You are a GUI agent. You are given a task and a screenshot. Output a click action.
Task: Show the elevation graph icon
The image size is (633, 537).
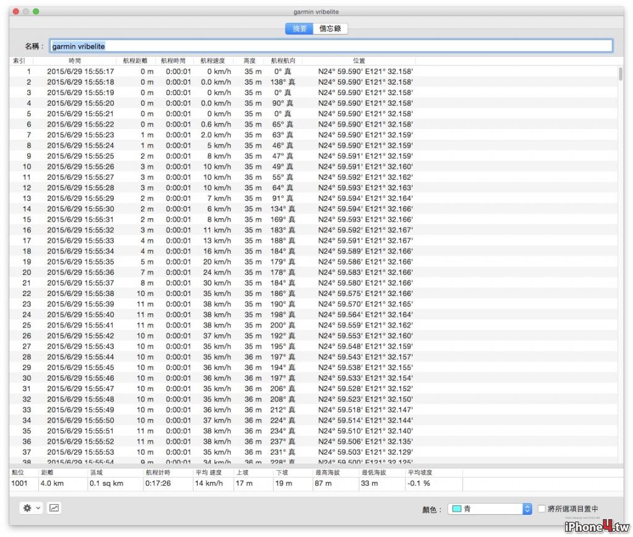tap(54, 508)
